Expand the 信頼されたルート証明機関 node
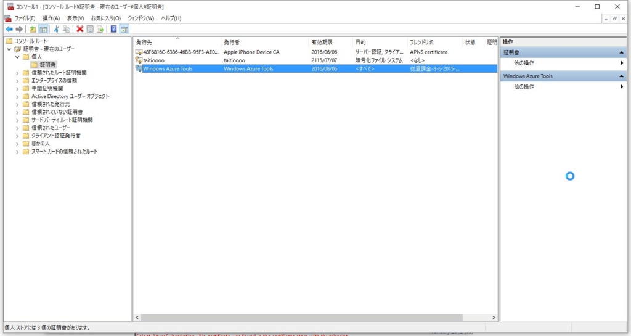 tap(17, 73)
